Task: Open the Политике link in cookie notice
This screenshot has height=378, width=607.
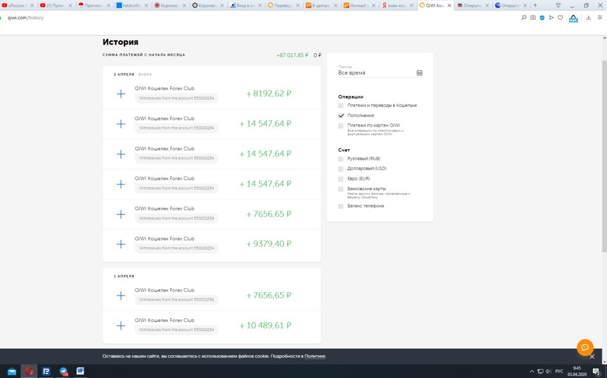Action: [315, 356]
